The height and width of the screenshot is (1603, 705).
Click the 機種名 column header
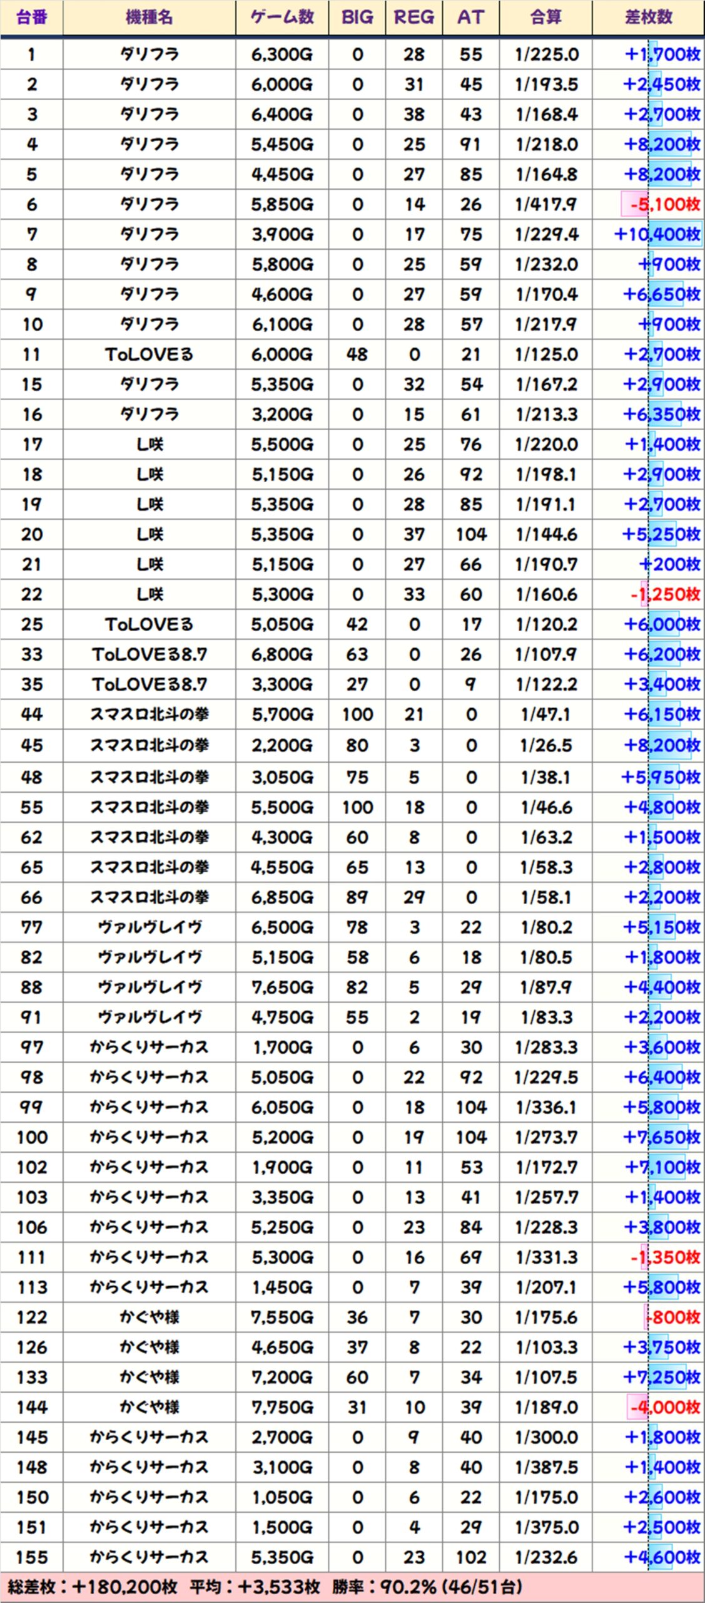click(149, 18)
